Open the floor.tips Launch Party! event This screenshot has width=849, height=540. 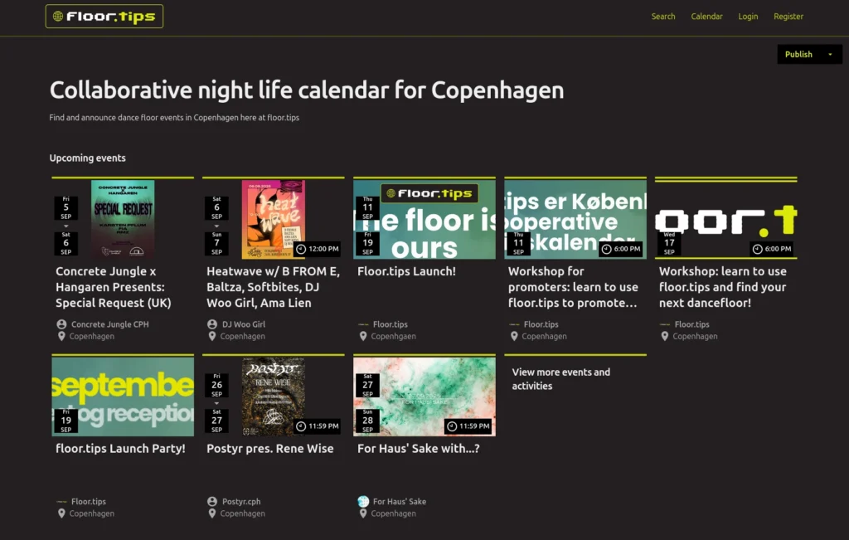(120, 449)
